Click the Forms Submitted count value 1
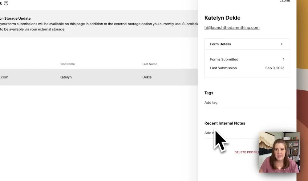Viewport: 308px width, 181px height. click(283, 59)
